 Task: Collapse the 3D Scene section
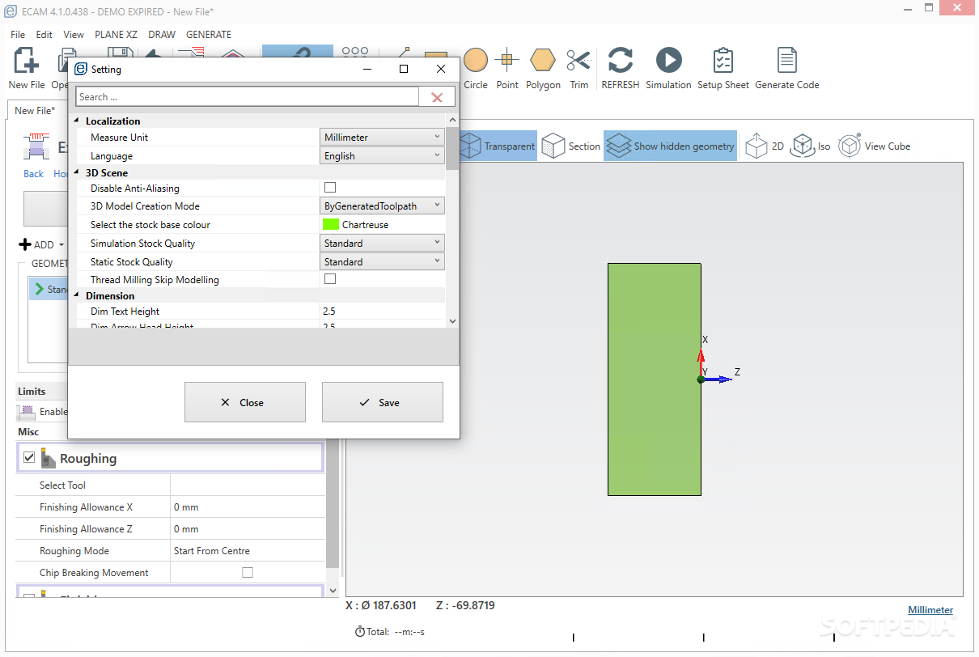tap(78, 172)
